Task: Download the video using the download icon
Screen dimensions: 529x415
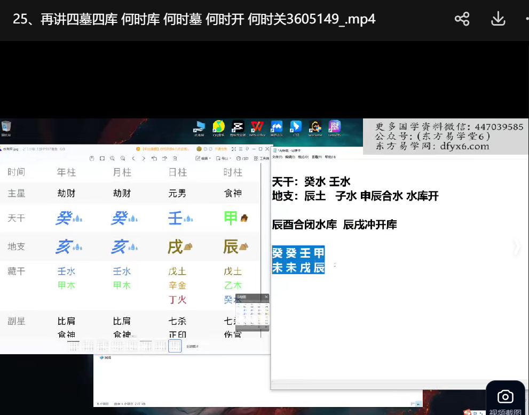Action: point(498,19)
